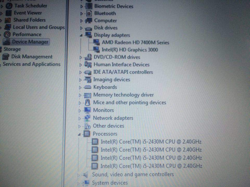
Task: Expand the Task Scheduler arrow in left pane
Action: (x=2, y=7)
